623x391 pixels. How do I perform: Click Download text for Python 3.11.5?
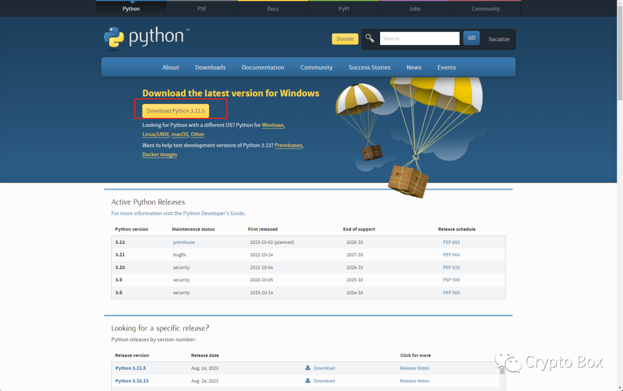(324, 368)
